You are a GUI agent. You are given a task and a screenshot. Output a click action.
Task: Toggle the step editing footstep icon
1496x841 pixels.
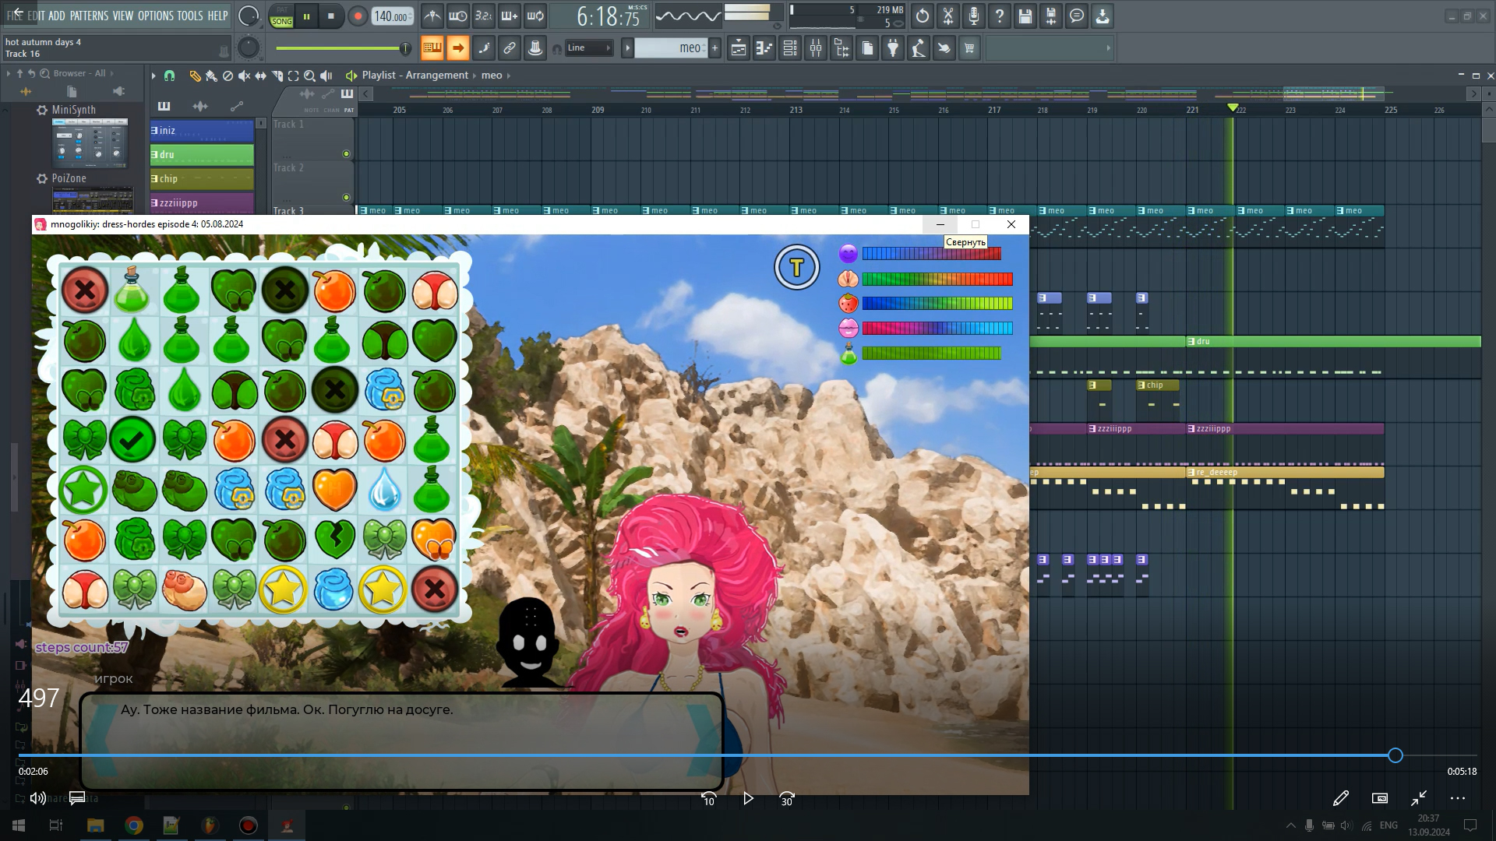484,48
